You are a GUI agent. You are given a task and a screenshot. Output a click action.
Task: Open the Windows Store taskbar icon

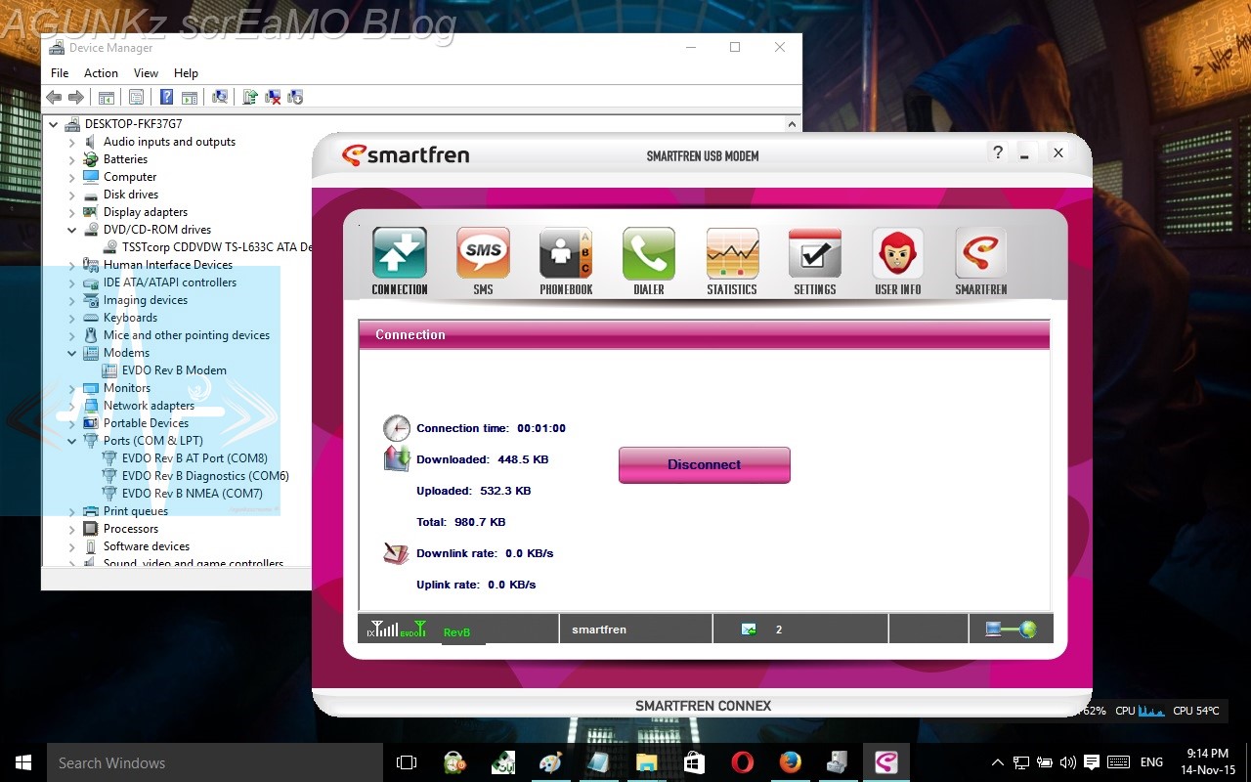pyautogui.click(x=694, y=762)
